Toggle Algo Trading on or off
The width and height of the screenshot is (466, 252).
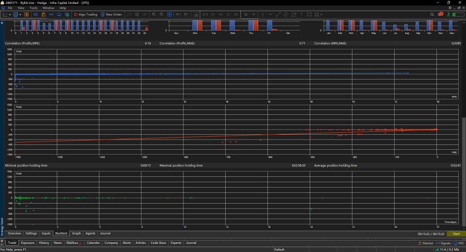point(85,14)
